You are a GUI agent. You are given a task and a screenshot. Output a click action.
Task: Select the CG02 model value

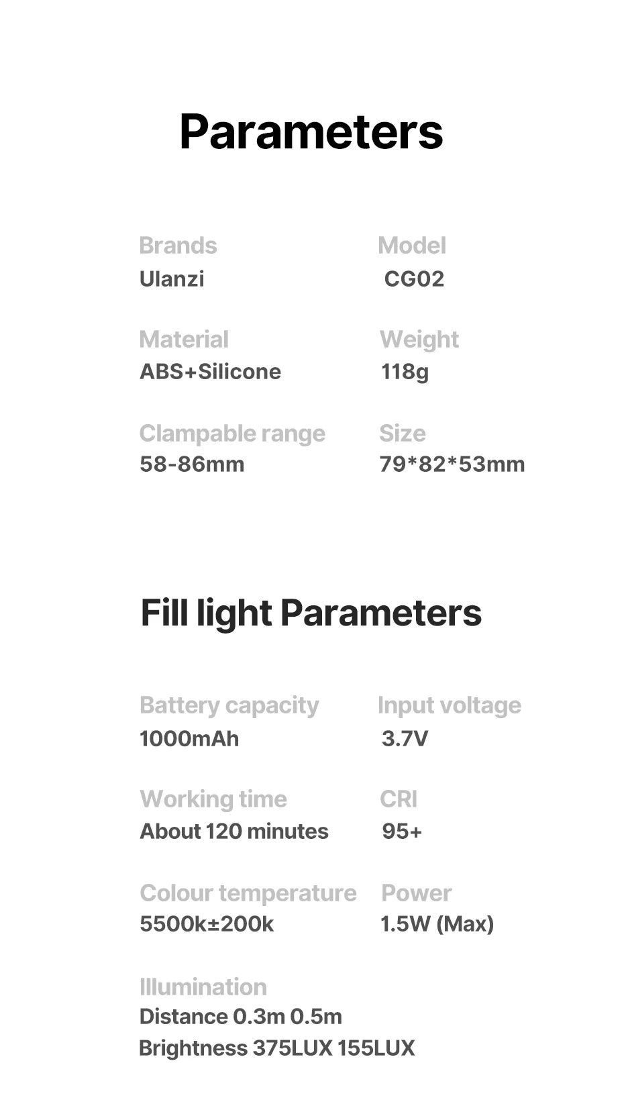click(x=414, y=279)
